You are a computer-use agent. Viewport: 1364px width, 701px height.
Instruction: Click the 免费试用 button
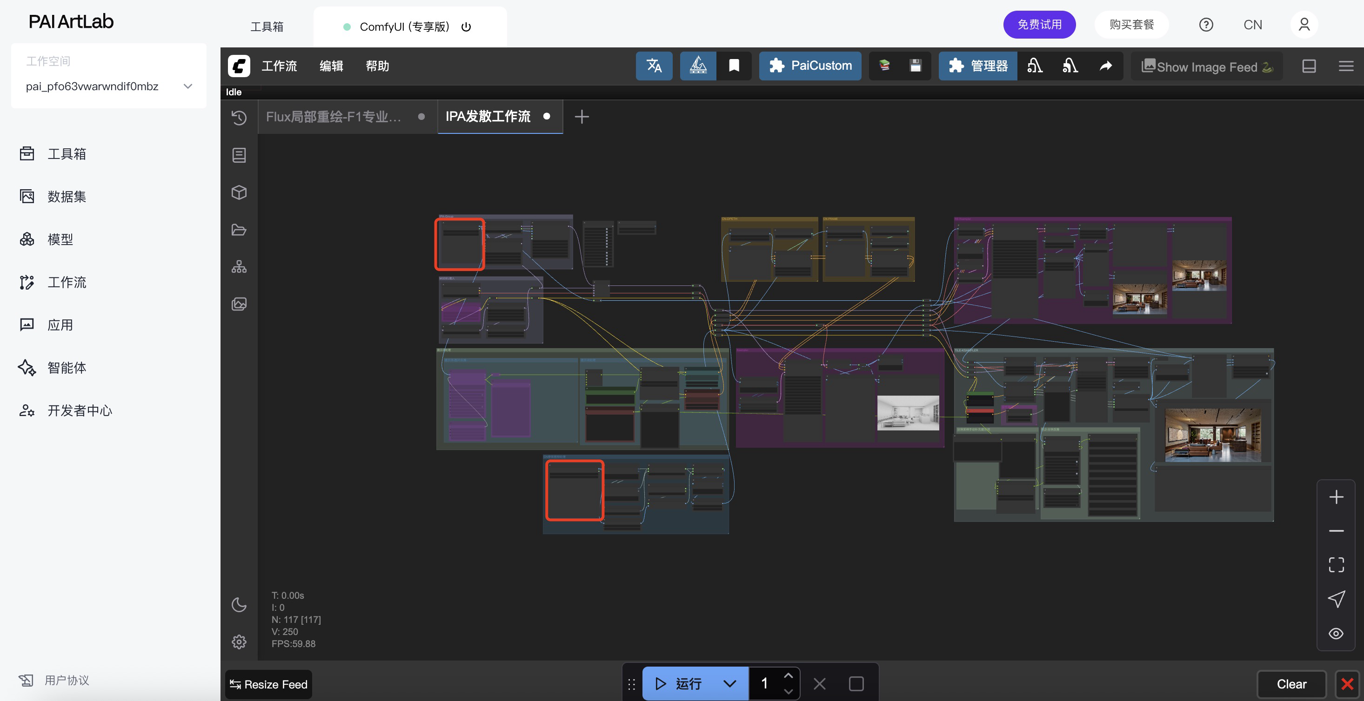coord(1039,24)
